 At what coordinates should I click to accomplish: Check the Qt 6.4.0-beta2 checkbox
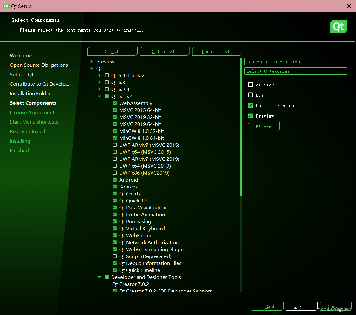(107, 75)
